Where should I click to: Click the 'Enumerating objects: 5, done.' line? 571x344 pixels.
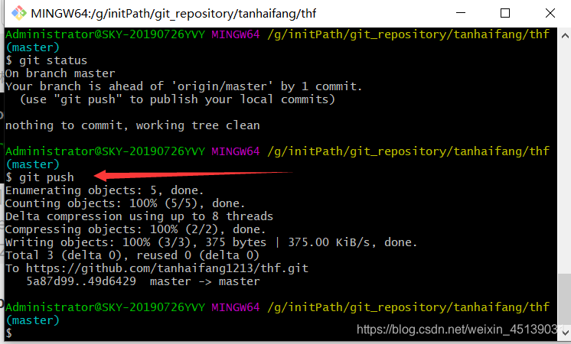[105, 190]
